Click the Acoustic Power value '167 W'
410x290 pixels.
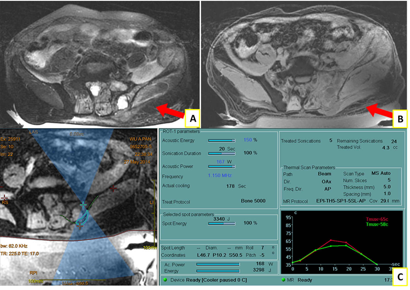(x=224, y=162)
